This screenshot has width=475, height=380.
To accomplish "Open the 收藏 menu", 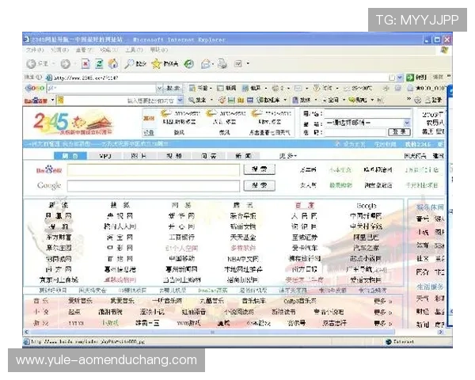I will (108, 50).
